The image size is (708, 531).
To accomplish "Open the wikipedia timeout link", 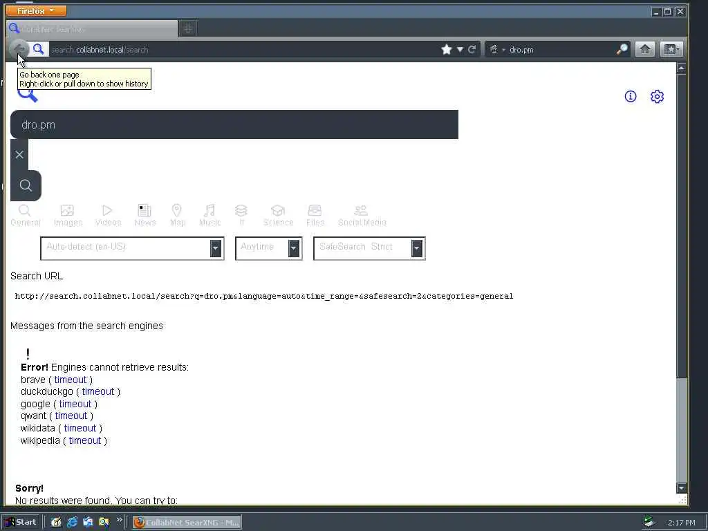I will click(85, 440).
